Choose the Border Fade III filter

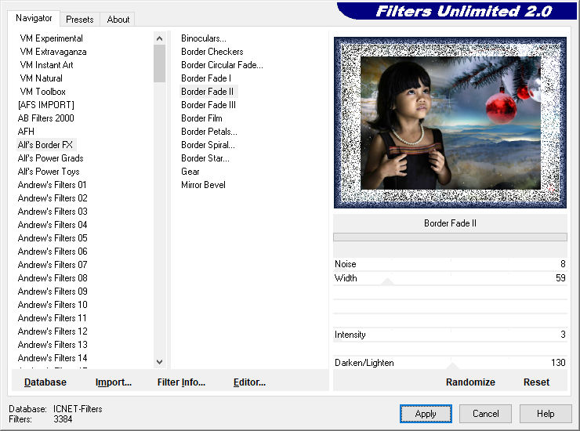[x=208, y=105]
